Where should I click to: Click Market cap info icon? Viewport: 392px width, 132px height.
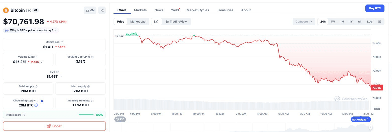(x=62, y=42)
